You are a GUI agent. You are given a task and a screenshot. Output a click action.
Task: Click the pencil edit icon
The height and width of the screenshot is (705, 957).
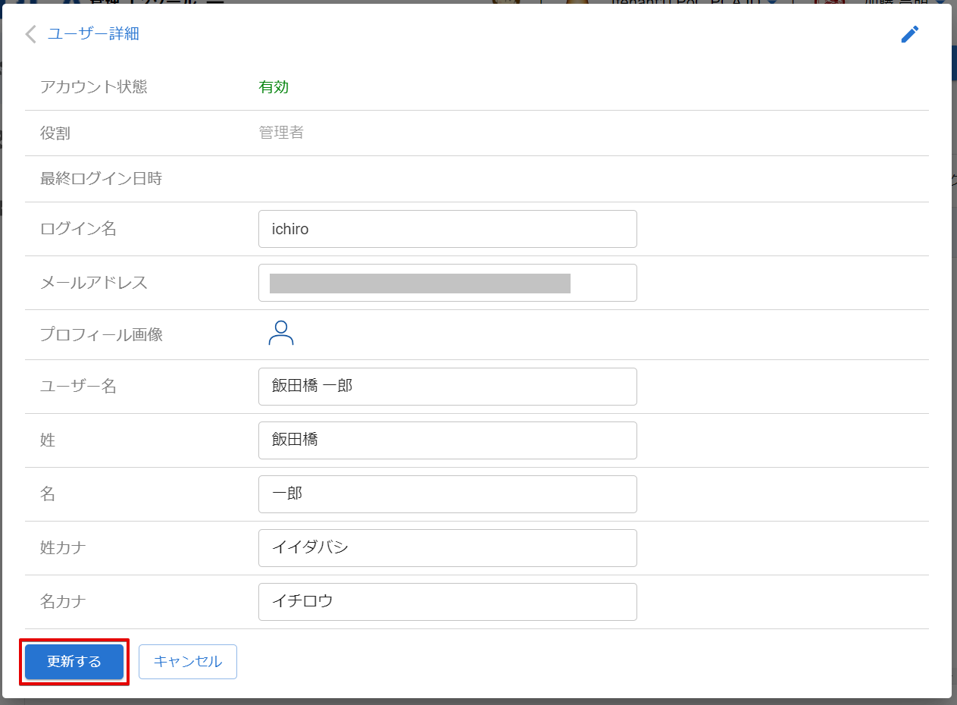(x=910, y=34)
